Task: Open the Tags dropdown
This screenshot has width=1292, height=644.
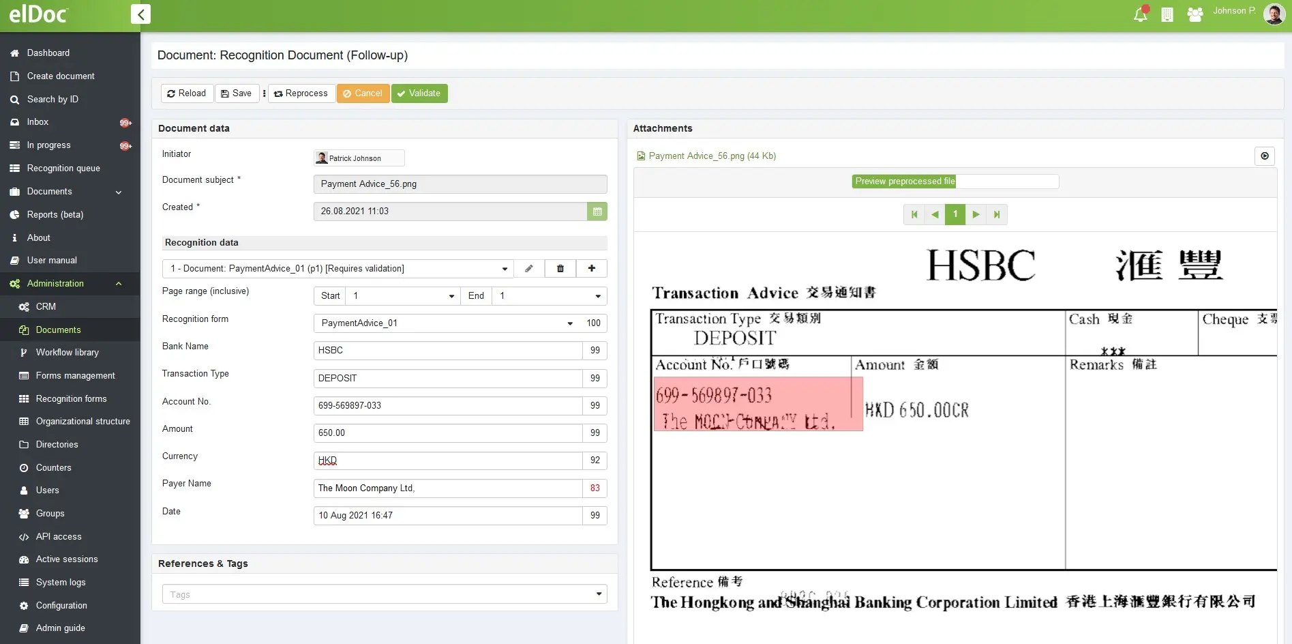Action: (x=599, y=594)
